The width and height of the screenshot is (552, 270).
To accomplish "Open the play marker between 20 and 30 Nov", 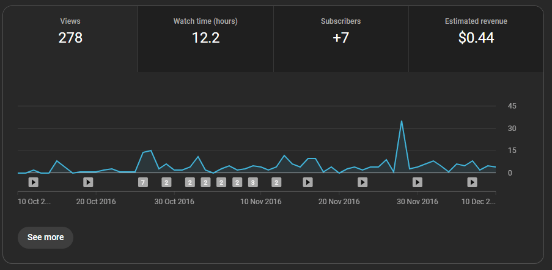I will point(362,182).
